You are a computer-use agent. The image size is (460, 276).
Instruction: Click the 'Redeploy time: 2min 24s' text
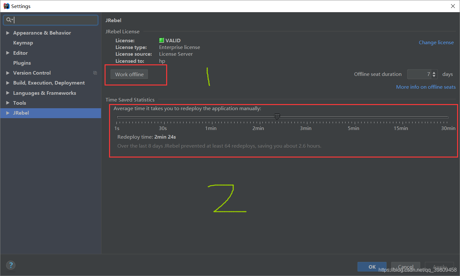[x=147, y=137]
